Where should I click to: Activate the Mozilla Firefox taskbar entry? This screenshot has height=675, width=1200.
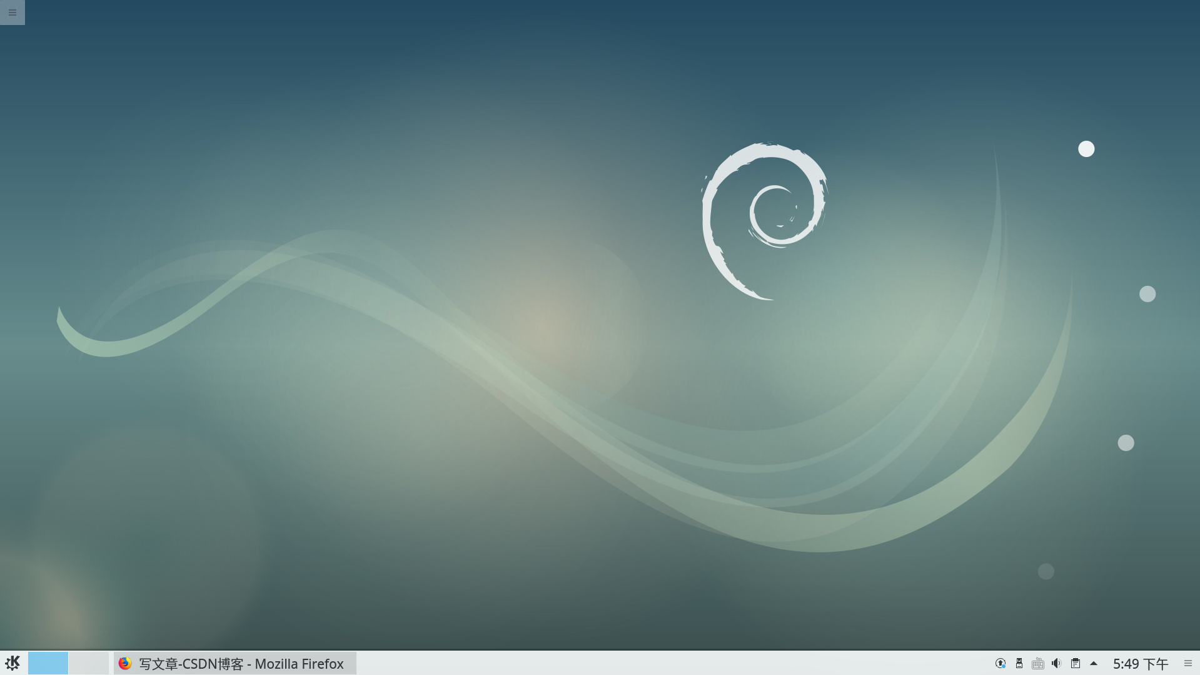(x=235, y=663)
